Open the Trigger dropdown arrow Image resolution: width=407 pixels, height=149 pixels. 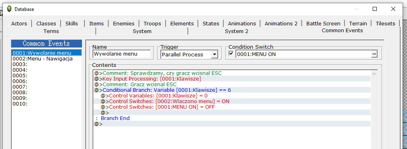pos(214,54)
